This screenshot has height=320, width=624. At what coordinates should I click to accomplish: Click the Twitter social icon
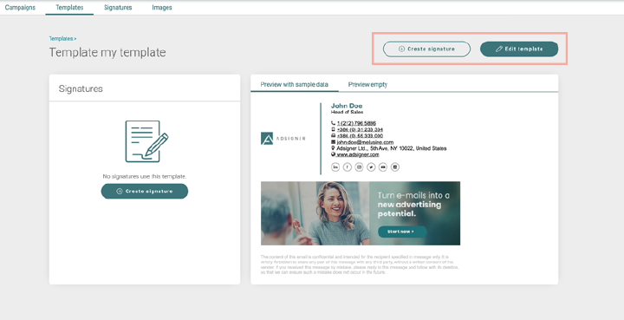371,167
